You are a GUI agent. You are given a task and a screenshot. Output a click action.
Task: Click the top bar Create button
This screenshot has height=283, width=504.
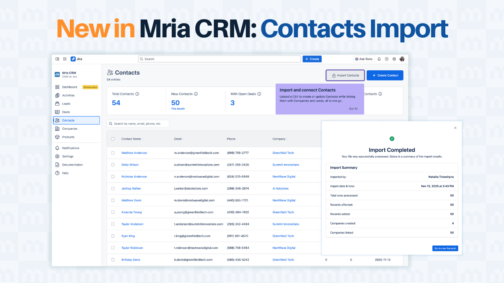tap(312, 59)
